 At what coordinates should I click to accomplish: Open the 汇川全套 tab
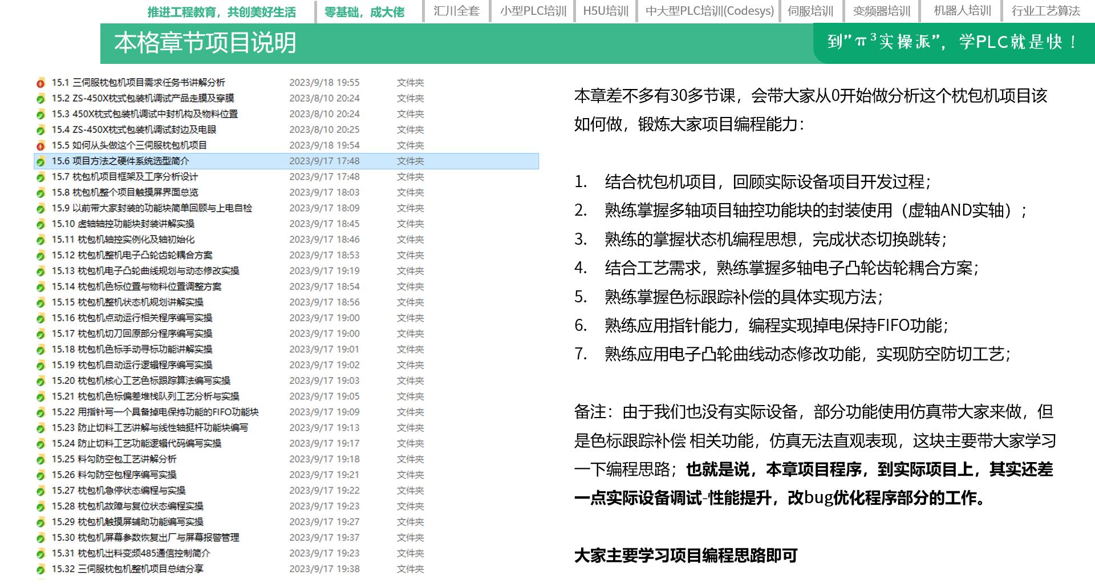point(456,11)
